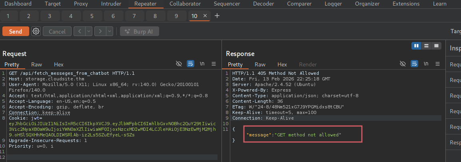Switch to the Intruder tab

pyautogui.click(x=111, y=4)
